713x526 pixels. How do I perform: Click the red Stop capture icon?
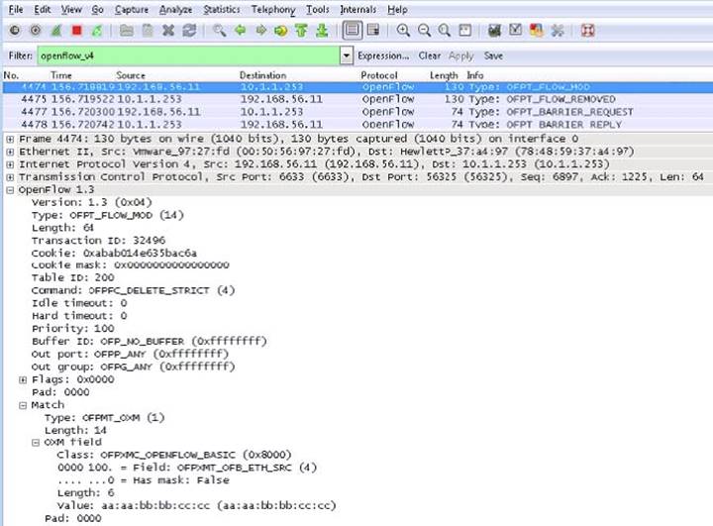coord(76,31)
